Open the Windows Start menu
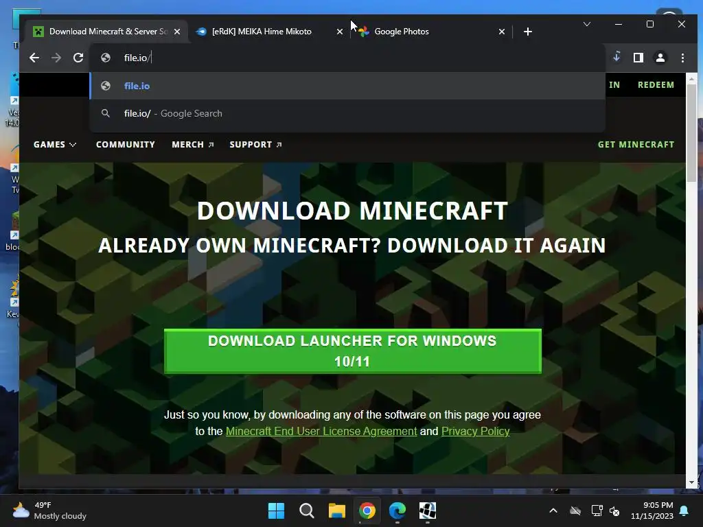The height and width of the screenshot is (527, 703). 276,511
